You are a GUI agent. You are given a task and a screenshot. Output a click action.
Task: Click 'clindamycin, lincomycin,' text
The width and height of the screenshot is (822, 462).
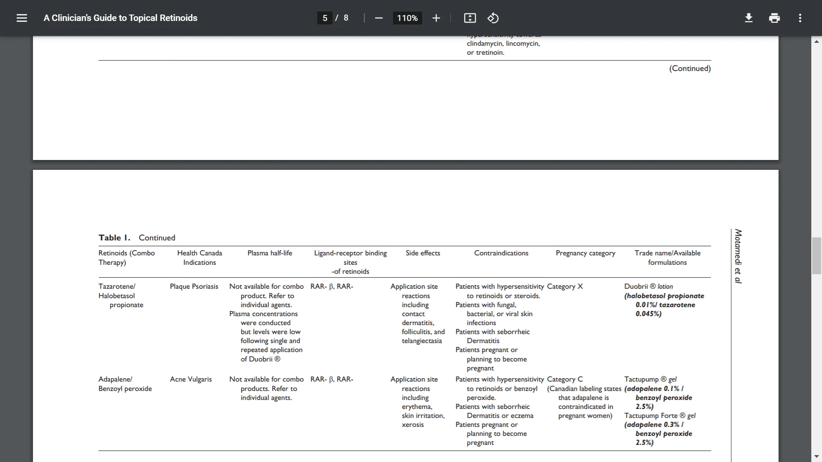point(503,44)
